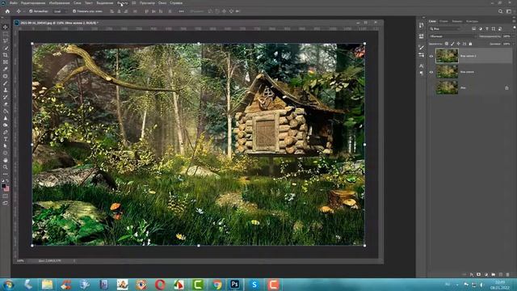Image resolution: width=517 pixels, height=291 pixels.
Task: Toggle the Автовыбор checkbox
Action: [x=31, y=11]
